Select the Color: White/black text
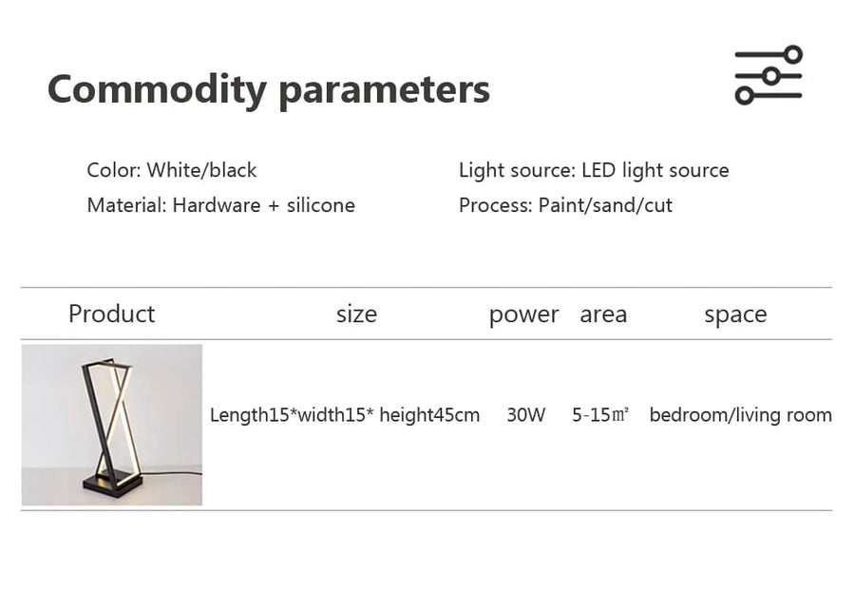 [172, 170]
